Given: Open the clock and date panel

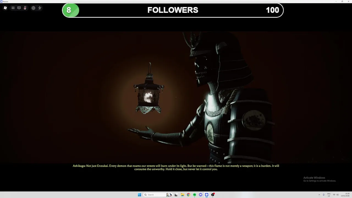Looking at the screenshot, I should (345, 195).
